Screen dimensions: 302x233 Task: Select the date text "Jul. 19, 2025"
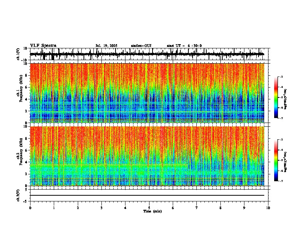point(106,46)
